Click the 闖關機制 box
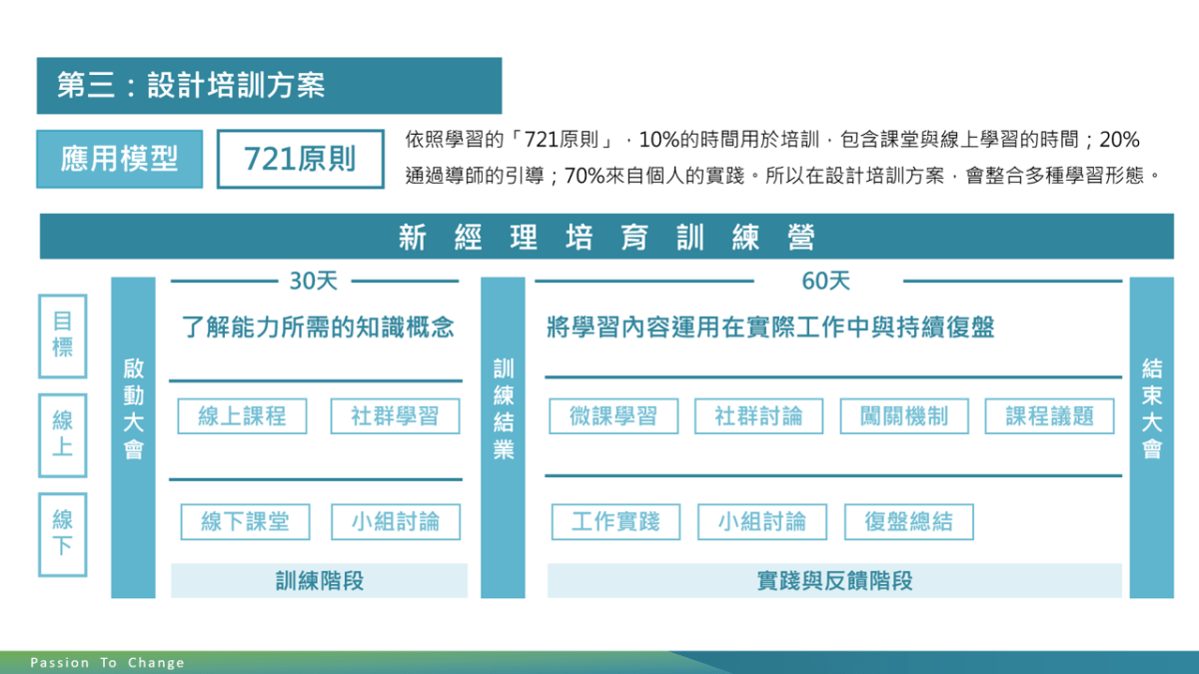This screenshot has width=1199, height=674. tap(904, 416)
